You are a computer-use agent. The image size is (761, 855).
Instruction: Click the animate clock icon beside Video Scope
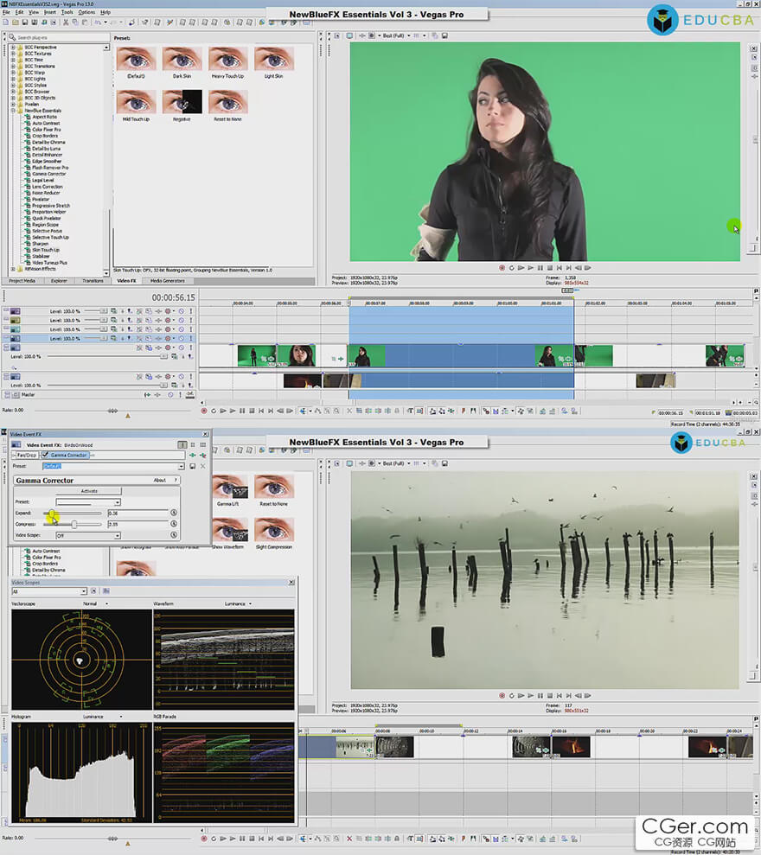[x=174, y=535]
